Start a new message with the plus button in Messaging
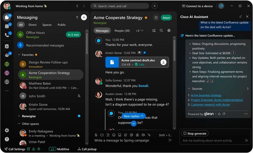 (x=84, y=17)
